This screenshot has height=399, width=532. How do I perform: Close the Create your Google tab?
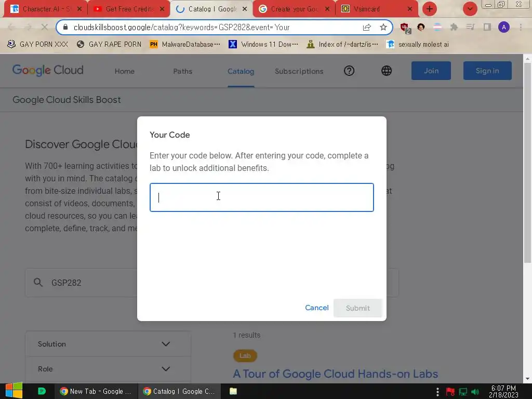327,9
